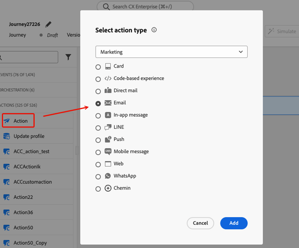This screenshot has width=299, height=248.
Task: Click the In-app message icon
Action: coord(108,115)
